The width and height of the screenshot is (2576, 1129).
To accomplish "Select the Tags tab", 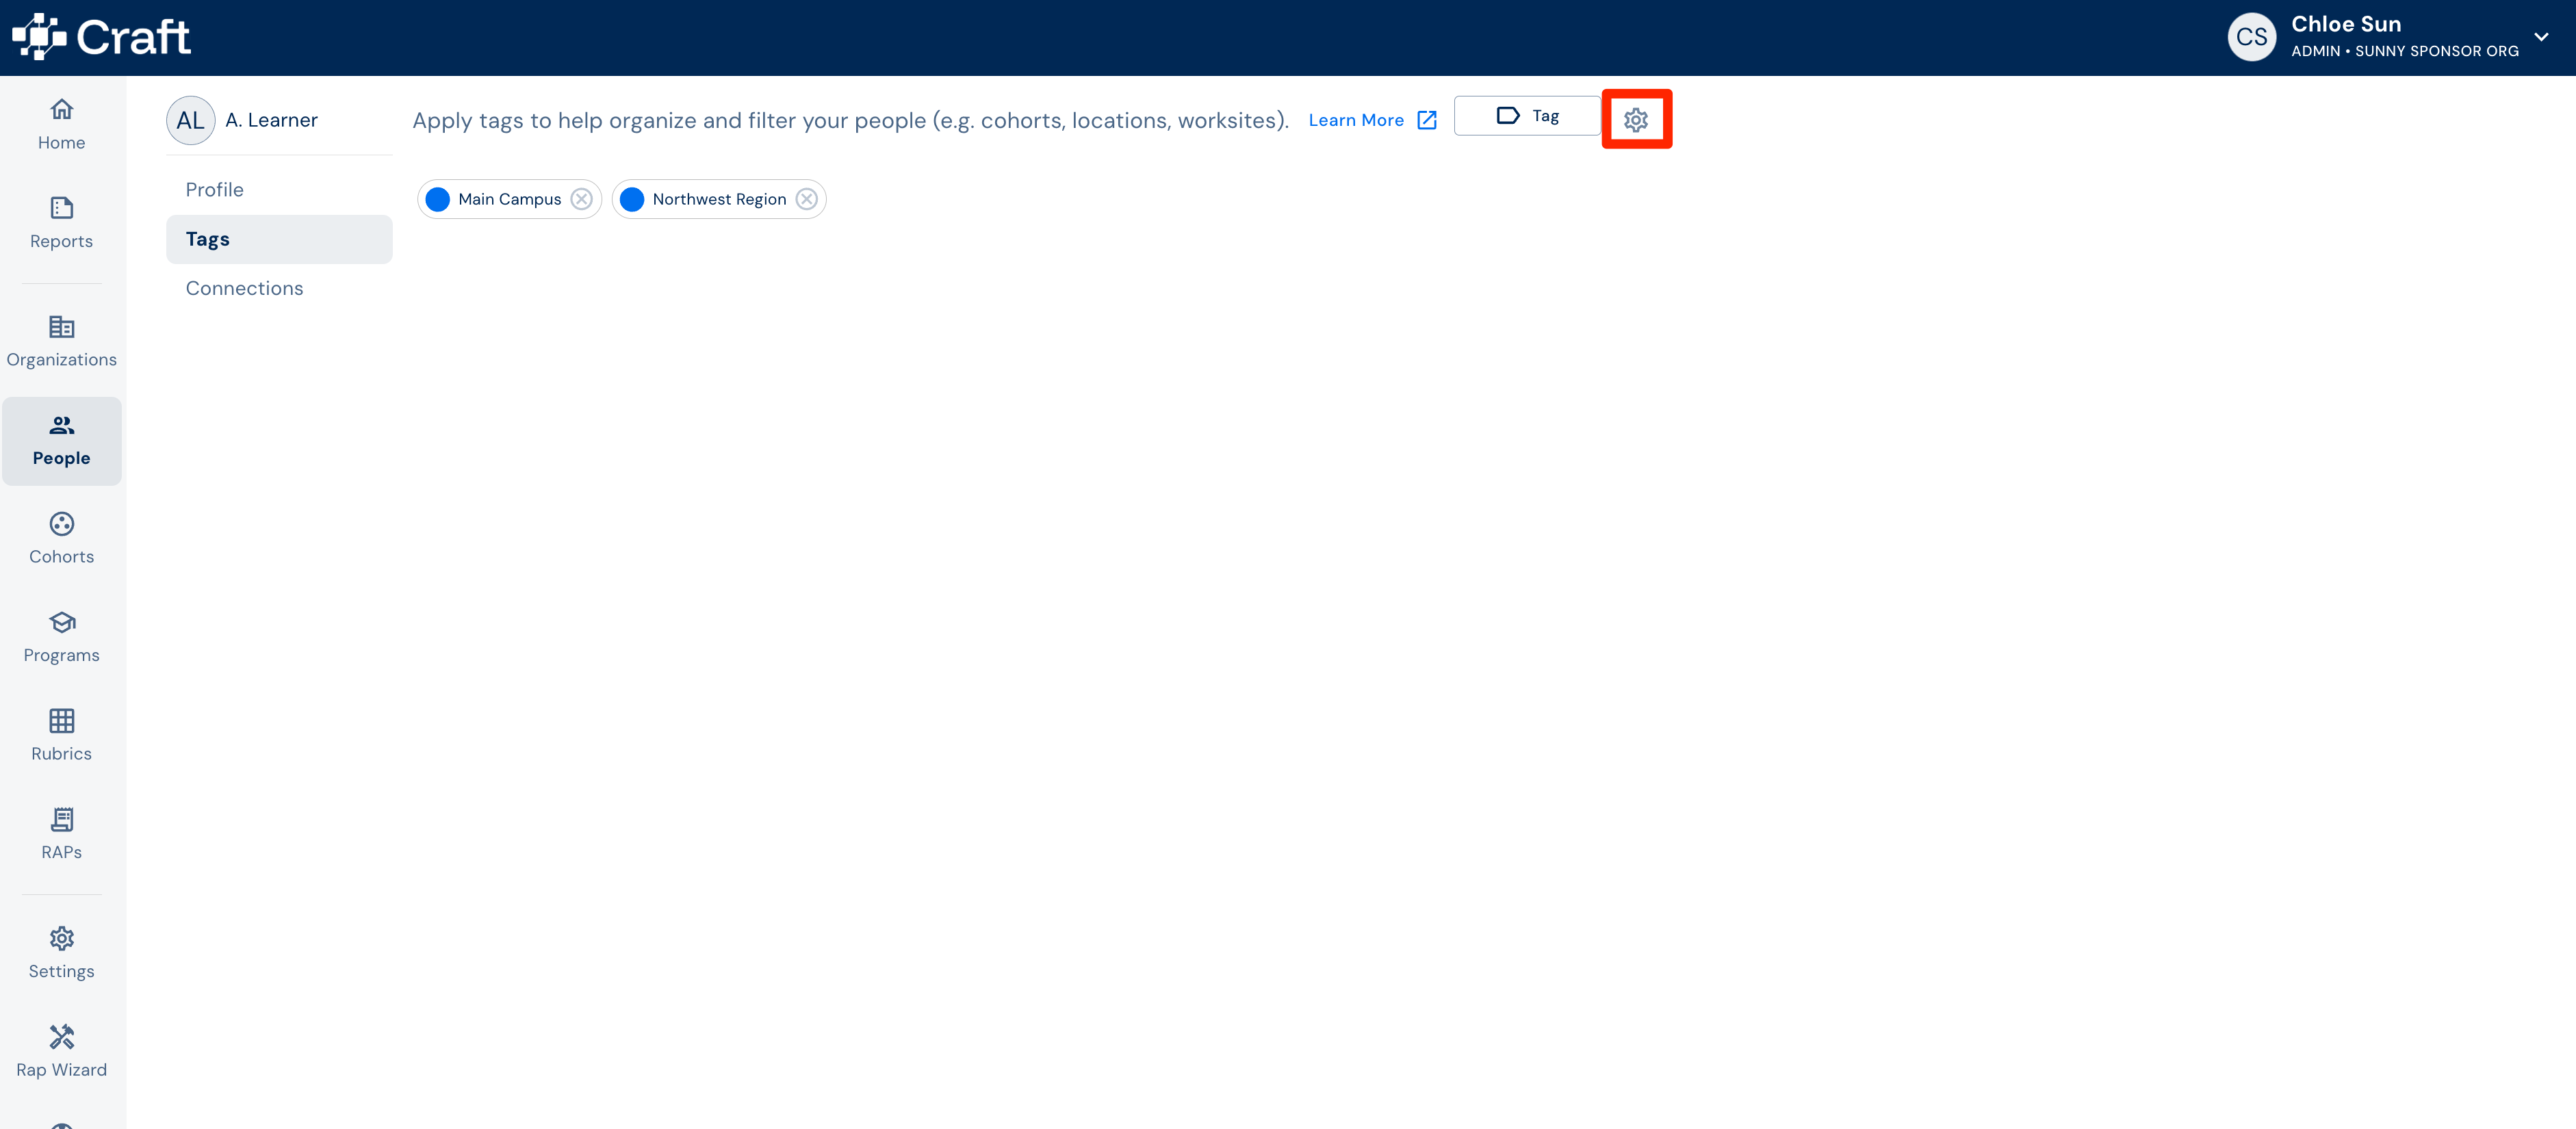I will pos(279,239).
